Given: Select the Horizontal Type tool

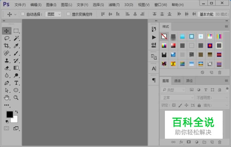Looking at the screenshot, I should point(16,83).
